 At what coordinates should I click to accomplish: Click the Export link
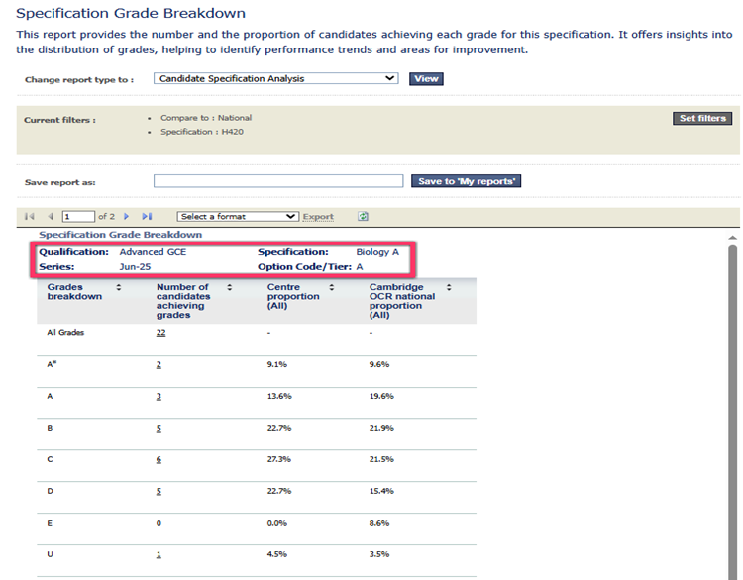(x=318, y=217)
